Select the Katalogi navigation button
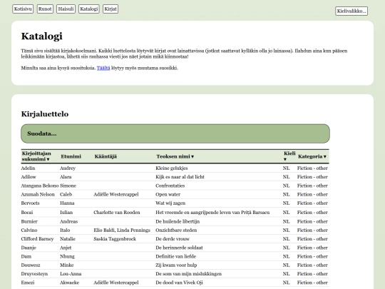The height and width of the screenshot is (289, 385). (x=89, y=9)
